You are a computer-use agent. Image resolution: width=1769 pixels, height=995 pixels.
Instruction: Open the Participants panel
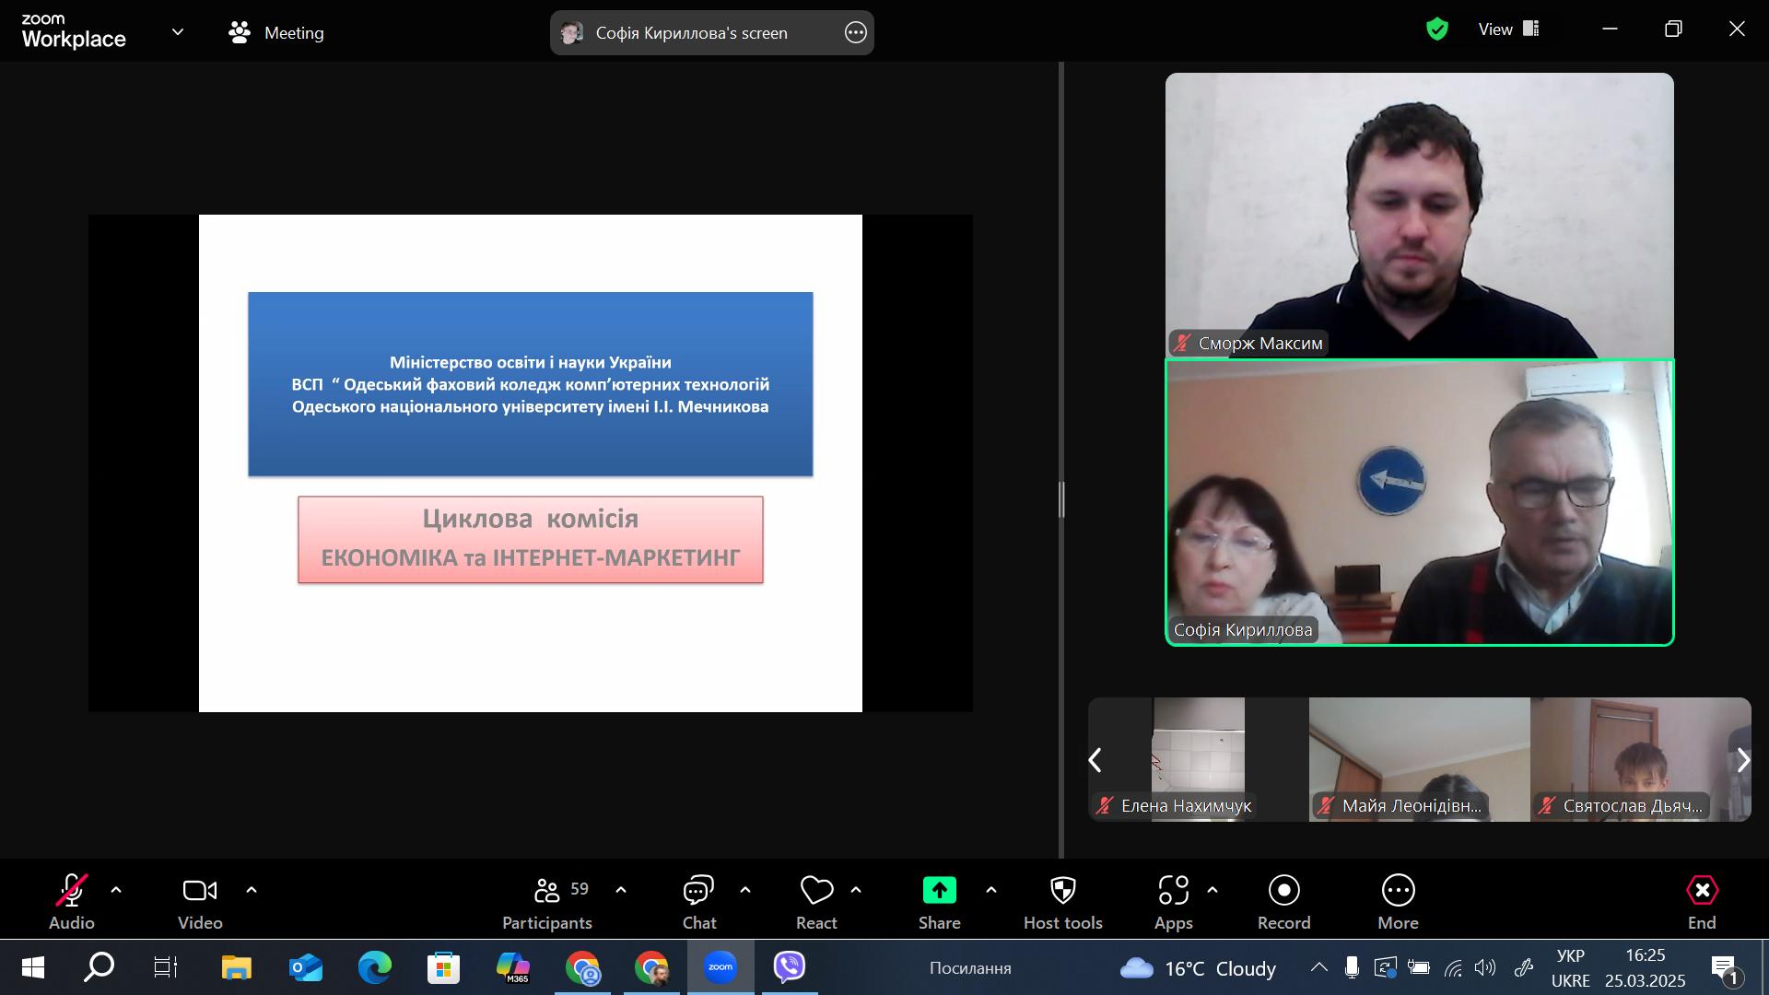pos(547,902)
